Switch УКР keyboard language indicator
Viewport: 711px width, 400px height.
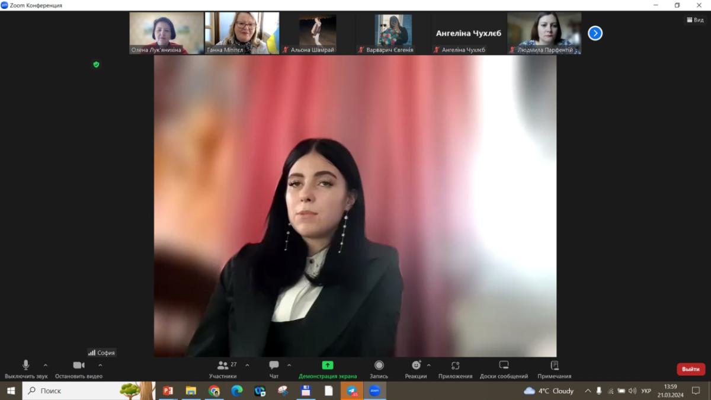(x=646, y=391)
